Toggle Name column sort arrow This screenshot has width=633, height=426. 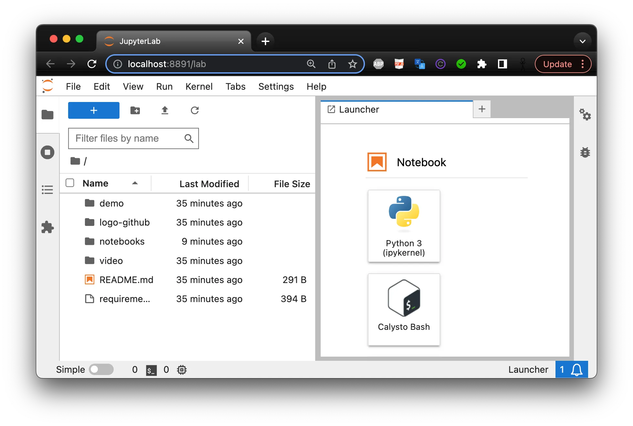(x=135, y=183)
